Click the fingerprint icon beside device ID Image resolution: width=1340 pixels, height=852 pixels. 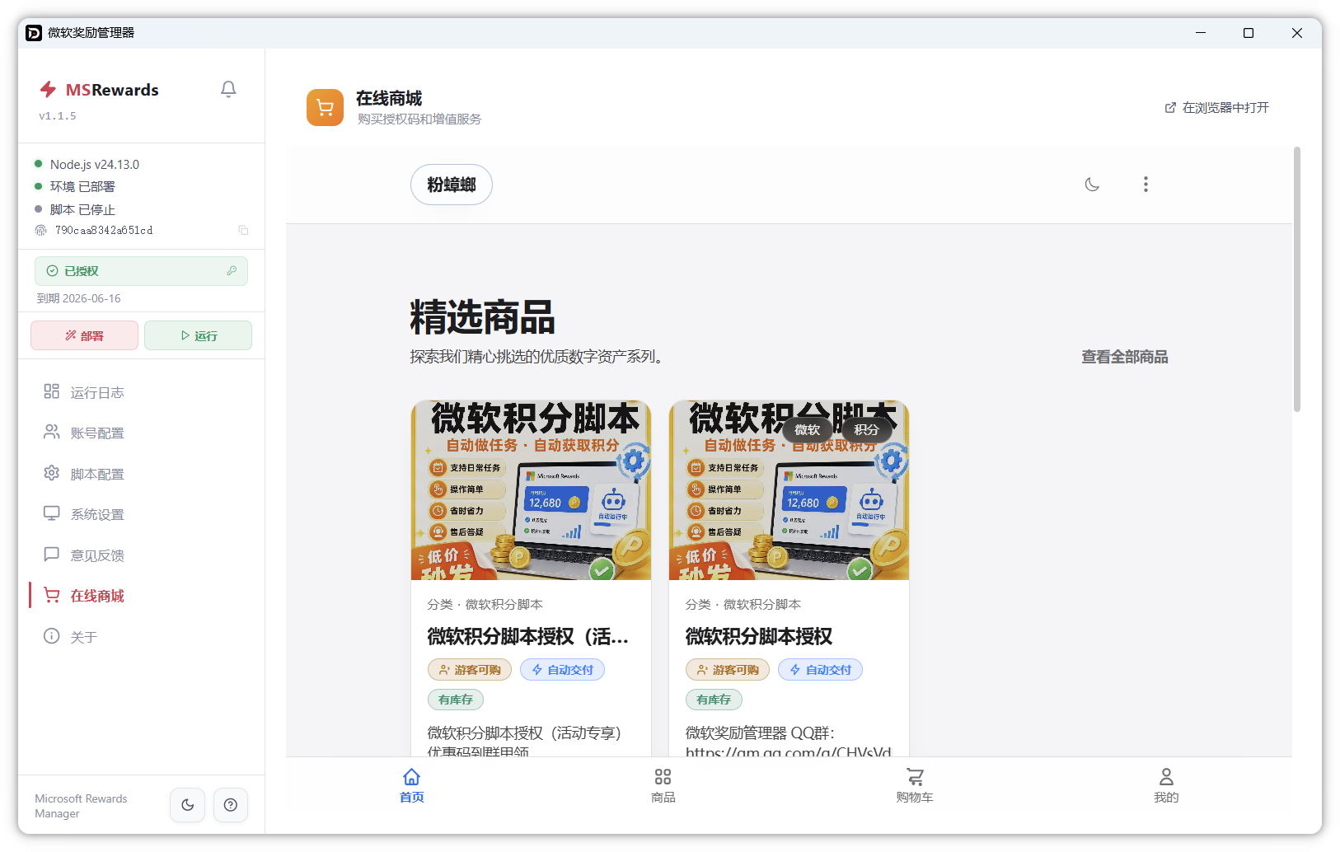tap(40, 230)
